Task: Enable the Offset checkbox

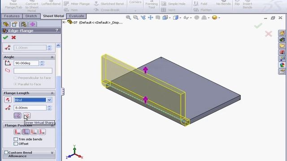Action: pyautogui.click(x=16, y=144)
